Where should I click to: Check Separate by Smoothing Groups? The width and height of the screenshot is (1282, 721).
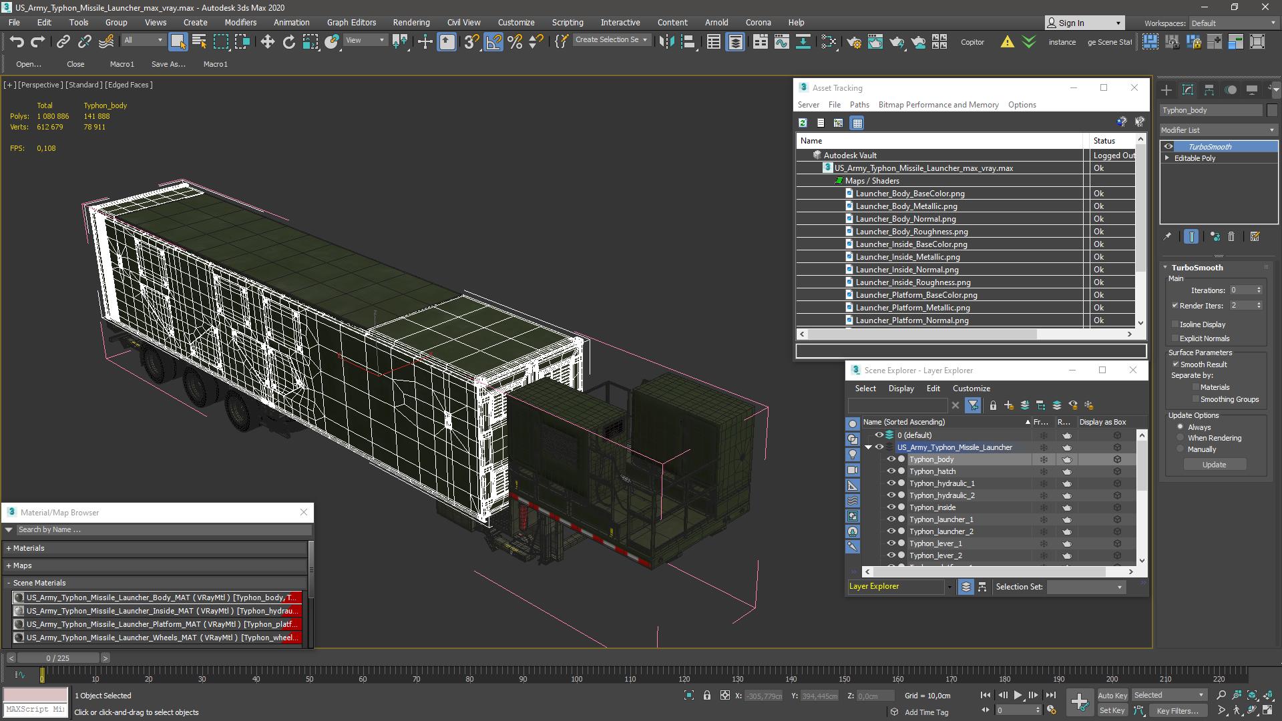(1195, 399)
